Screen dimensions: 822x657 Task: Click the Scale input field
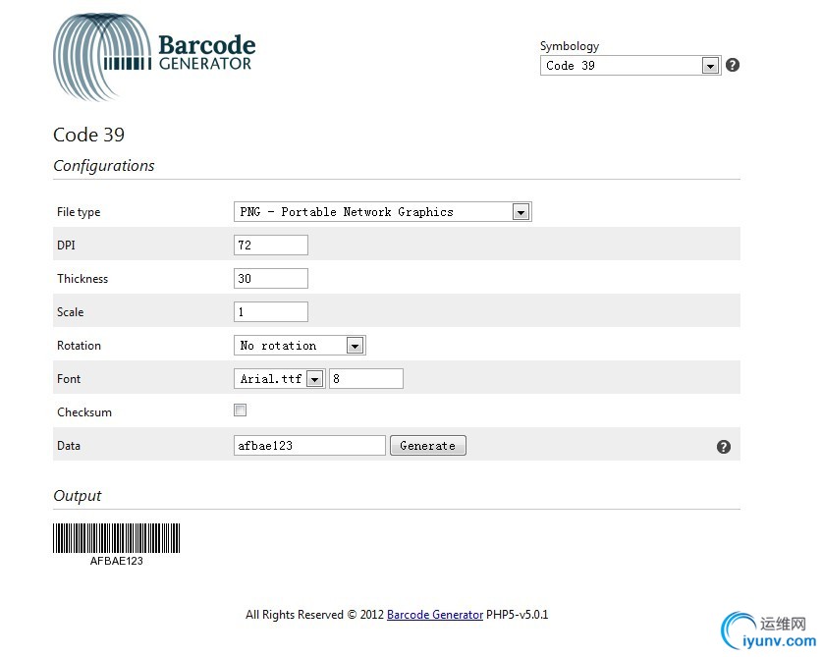pos(270,312)
